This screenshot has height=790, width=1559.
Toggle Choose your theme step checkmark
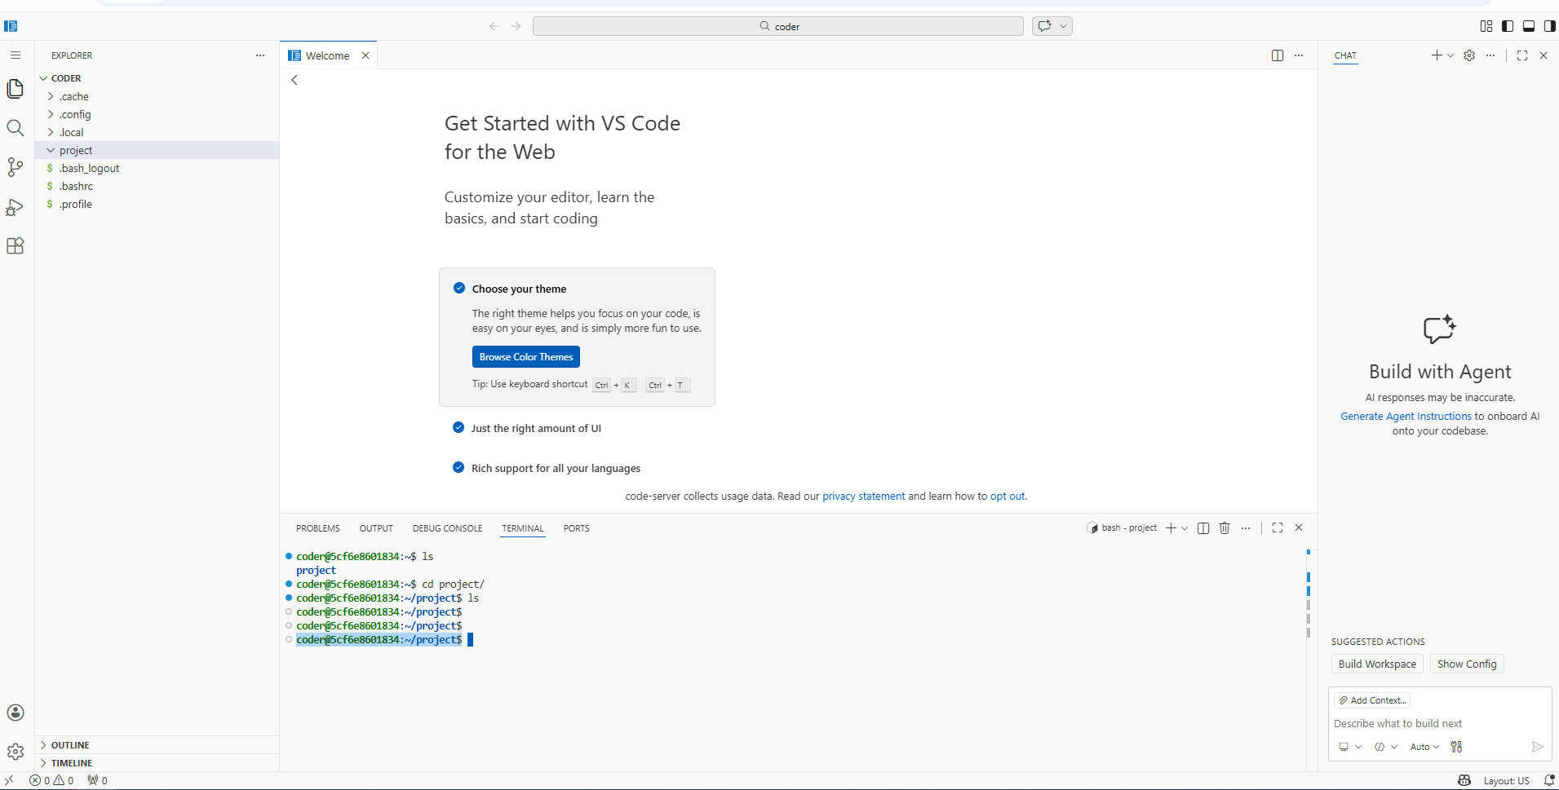(459, 289)
